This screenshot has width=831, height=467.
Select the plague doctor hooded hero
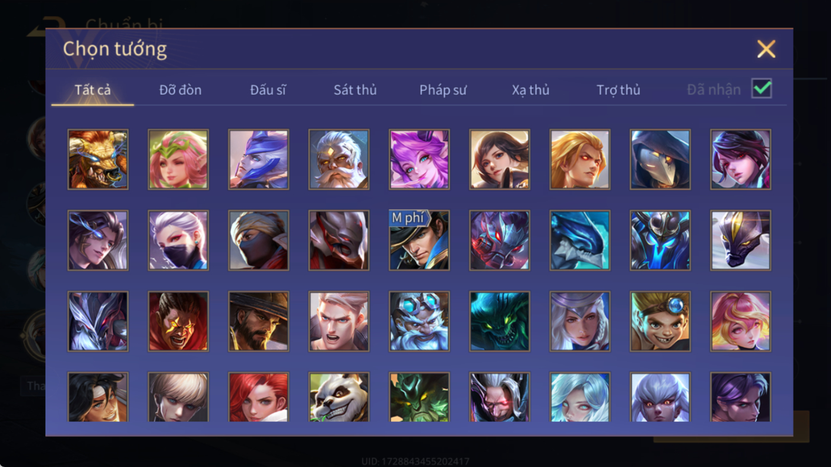[x=660, y=160]
